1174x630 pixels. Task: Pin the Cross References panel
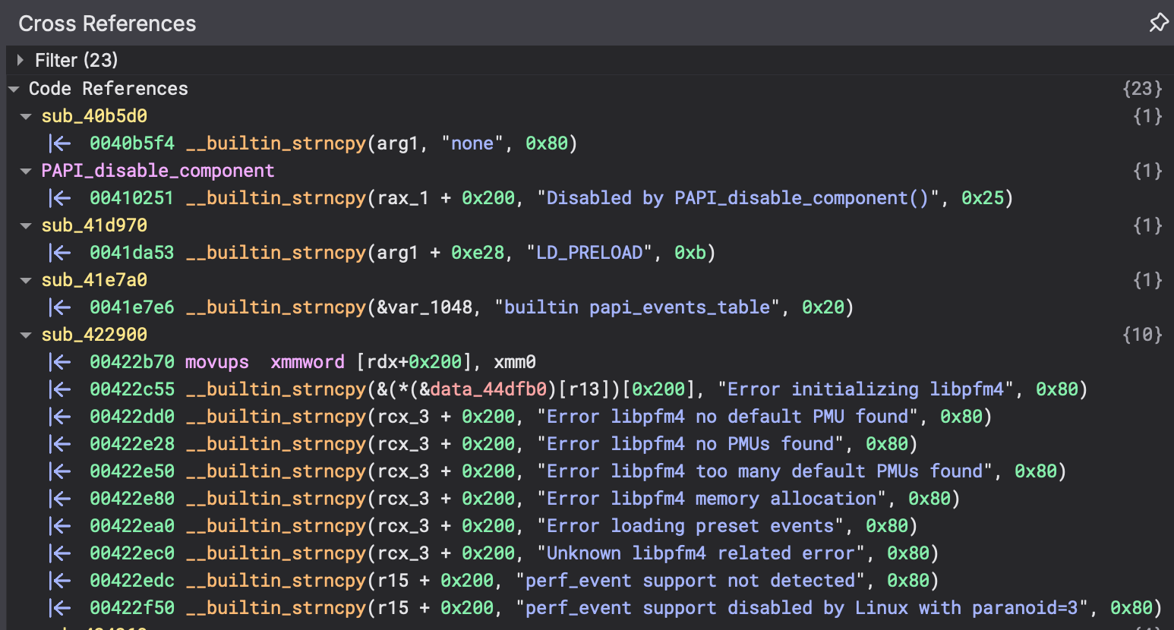click(1159, 23)
